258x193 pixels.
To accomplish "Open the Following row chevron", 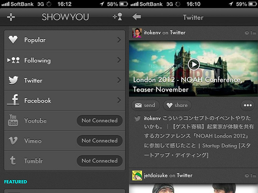I will pos(119,60).
